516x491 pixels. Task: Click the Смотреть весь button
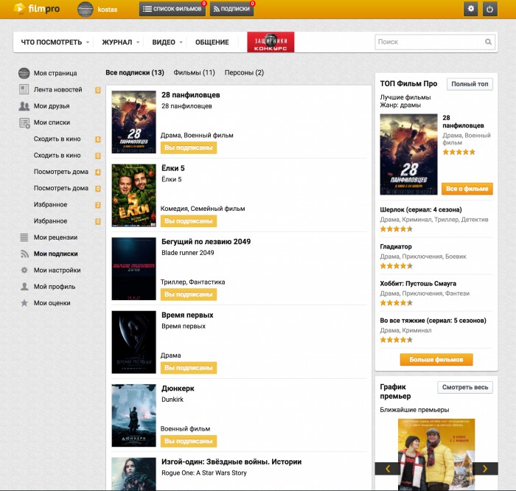465,387
